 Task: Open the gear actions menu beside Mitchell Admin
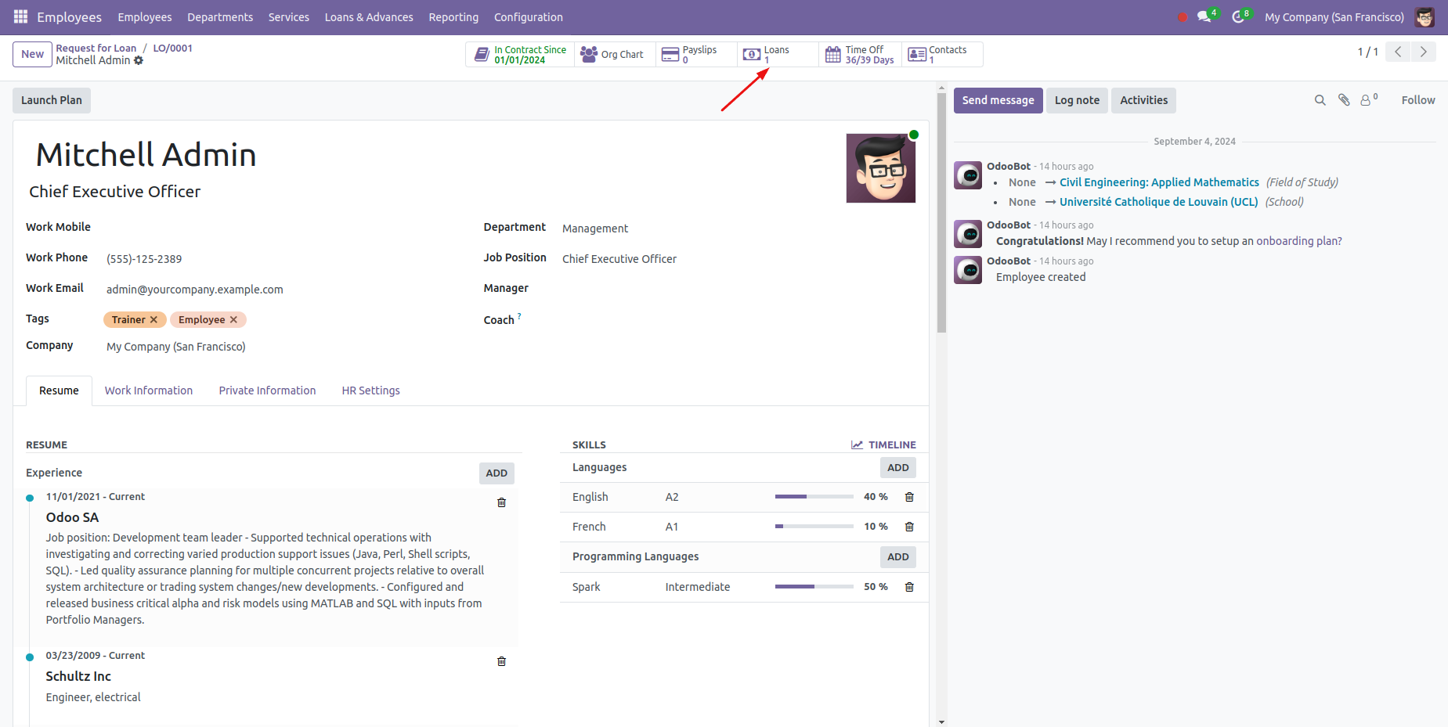(139, 60)
